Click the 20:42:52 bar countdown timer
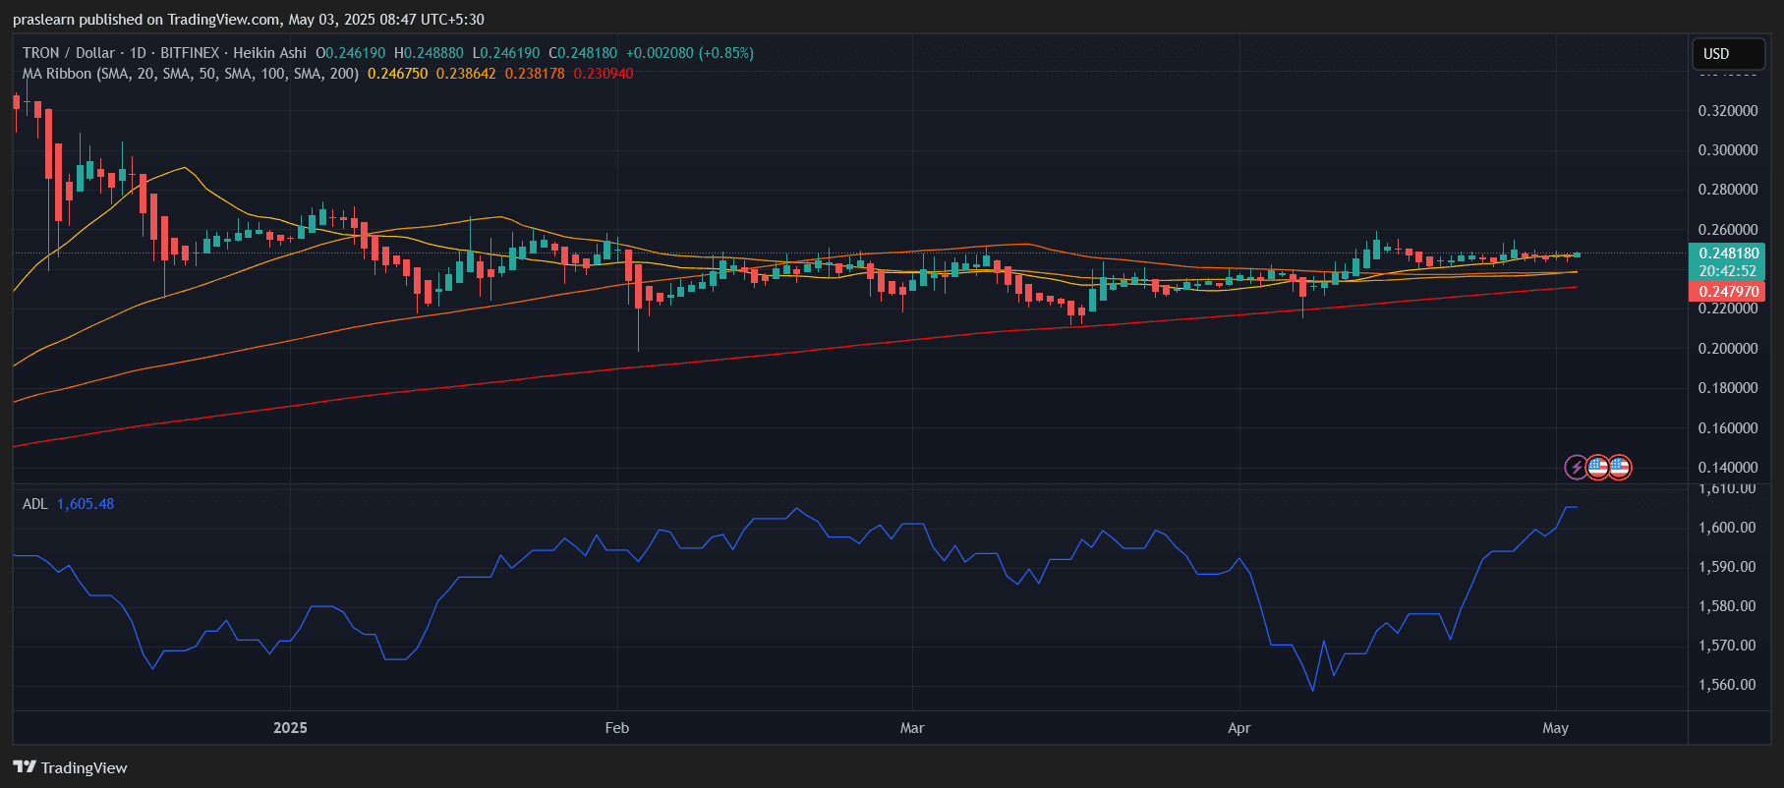 [1728, 271]
